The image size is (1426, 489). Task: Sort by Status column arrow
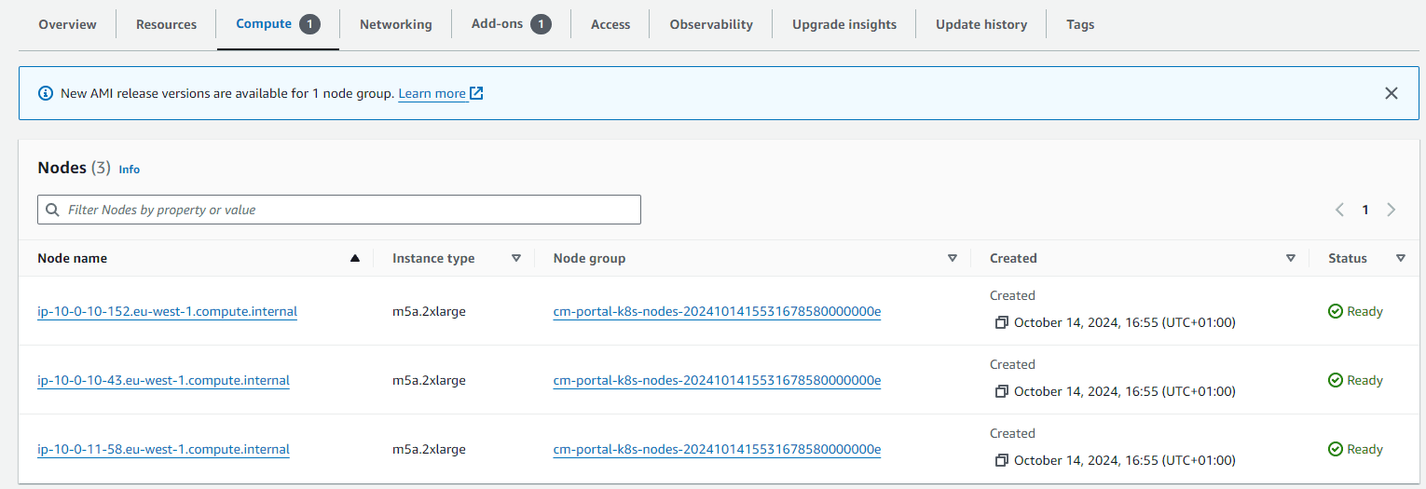[x=1401, y=258]
